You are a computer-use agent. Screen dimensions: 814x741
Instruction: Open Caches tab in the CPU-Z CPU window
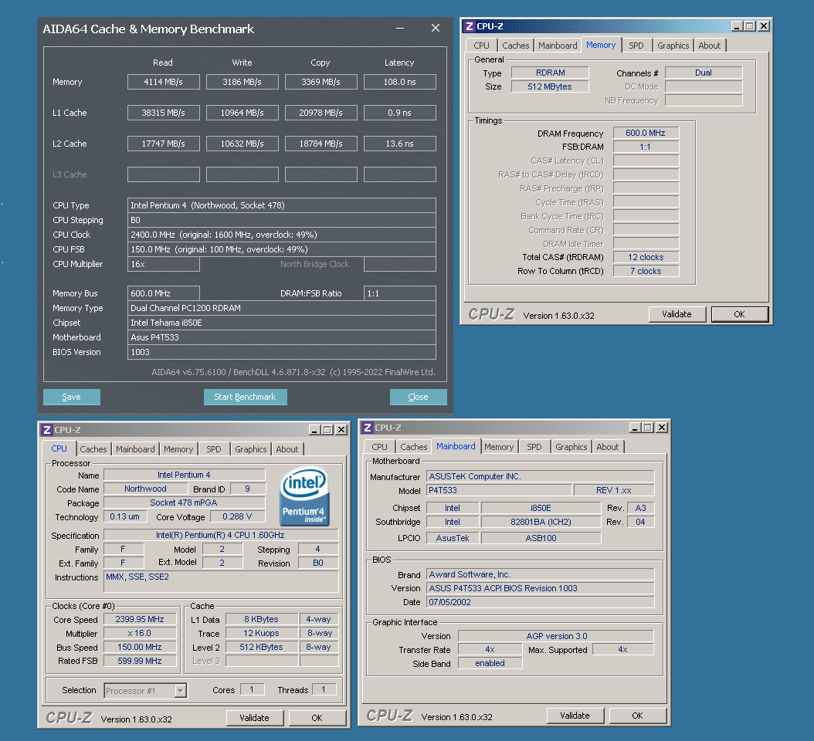(x=93, y=449)
